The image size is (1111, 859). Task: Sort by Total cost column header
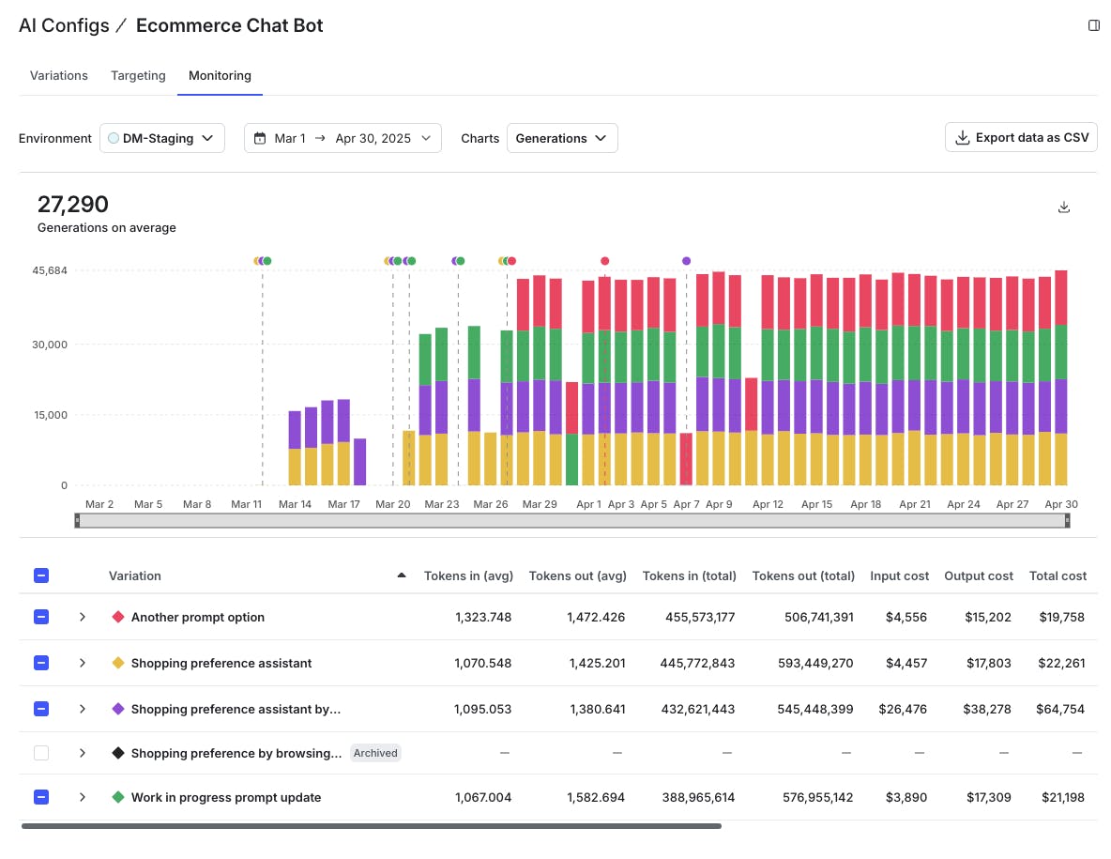(1058, 575)
